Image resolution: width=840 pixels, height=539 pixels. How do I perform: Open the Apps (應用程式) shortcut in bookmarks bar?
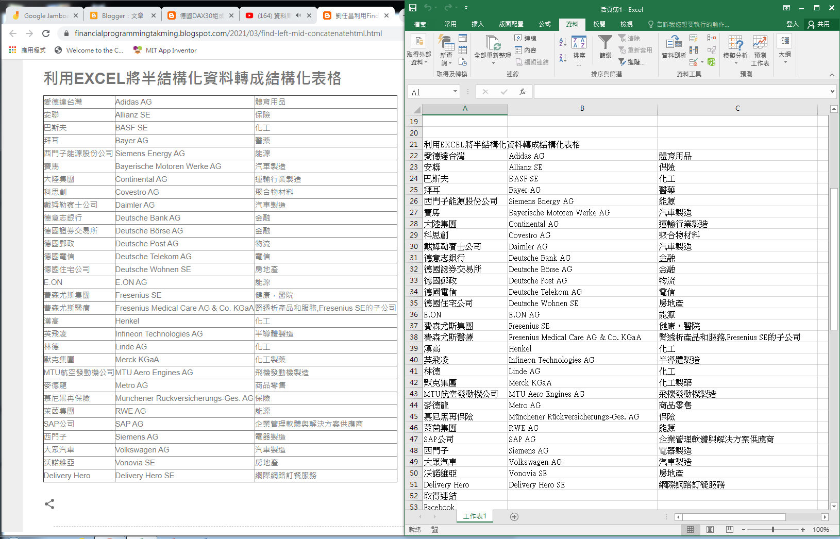27,50
